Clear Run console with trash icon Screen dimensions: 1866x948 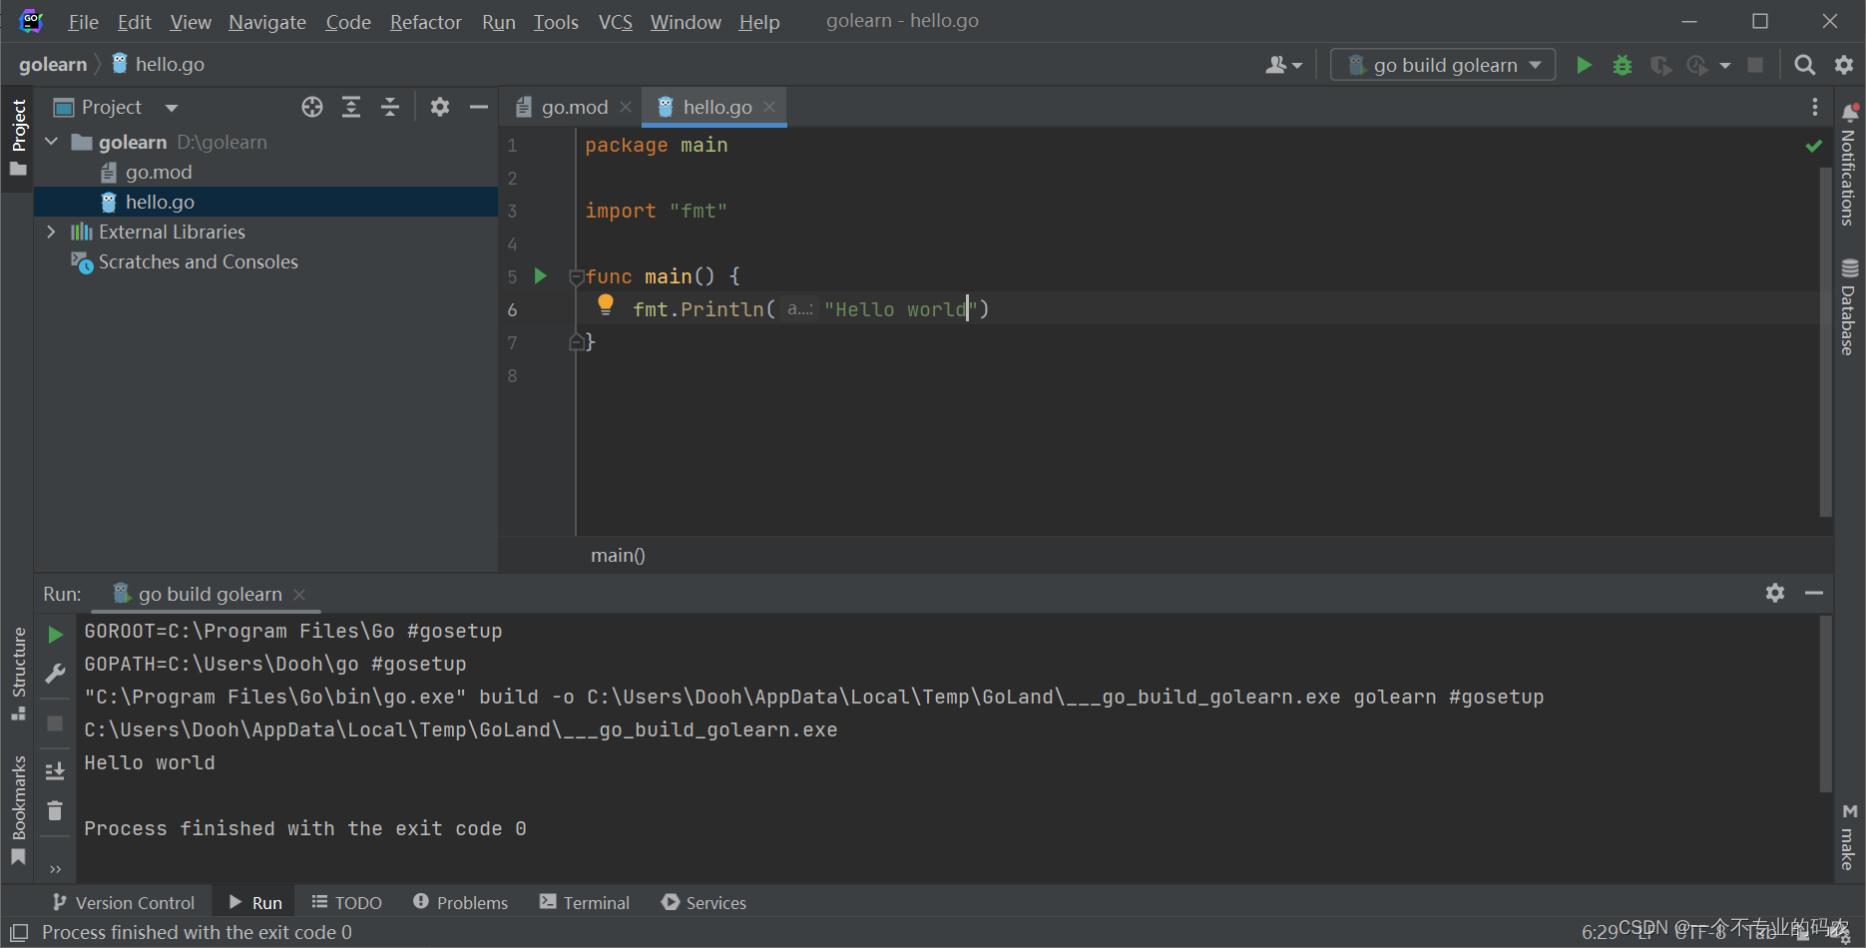click(55, 810)
